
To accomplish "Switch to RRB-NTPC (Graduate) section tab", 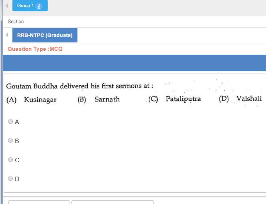I will click(45, 35).
